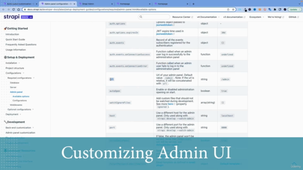
Task: Click the browser back arrow
Action: [x=3, y=9]
